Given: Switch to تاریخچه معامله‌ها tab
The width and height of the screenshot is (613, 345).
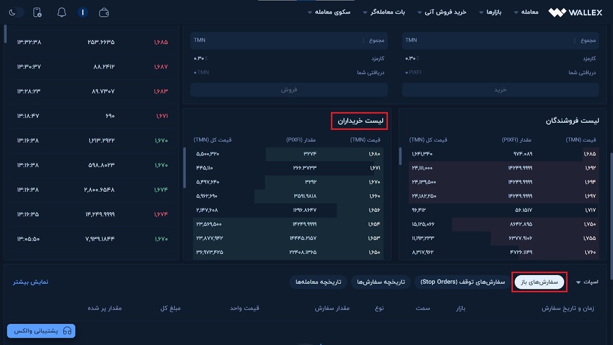Looking at the screenshot, I should [318, 282].
